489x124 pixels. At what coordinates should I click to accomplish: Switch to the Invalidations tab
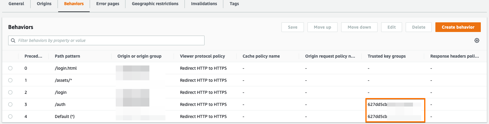(204, 4)
